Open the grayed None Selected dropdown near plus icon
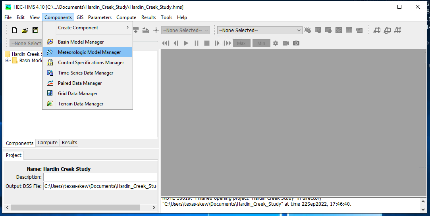The width and height of the screenshot is (430, 216). [x=186, y=31]
